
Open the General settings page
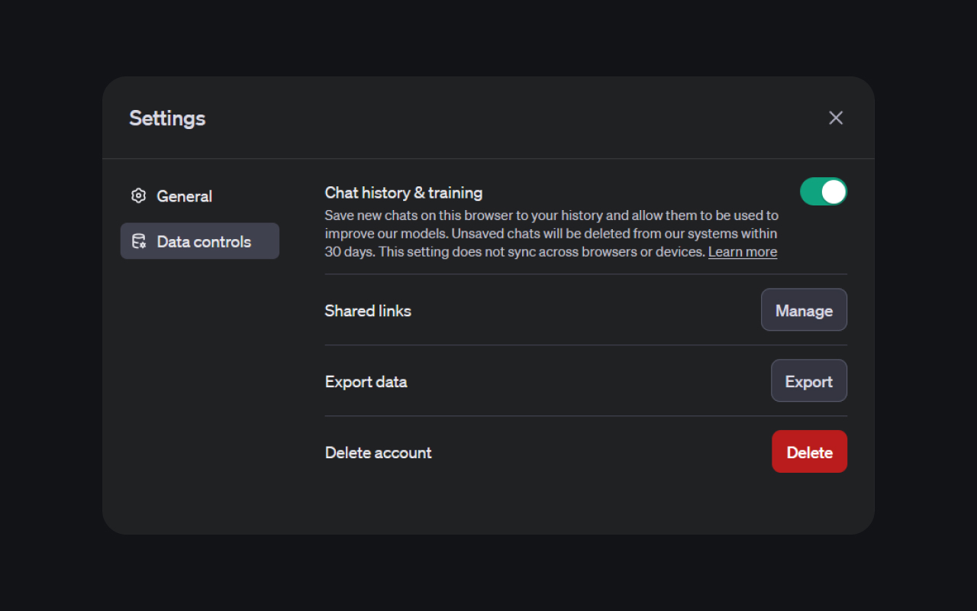(184, 196)
